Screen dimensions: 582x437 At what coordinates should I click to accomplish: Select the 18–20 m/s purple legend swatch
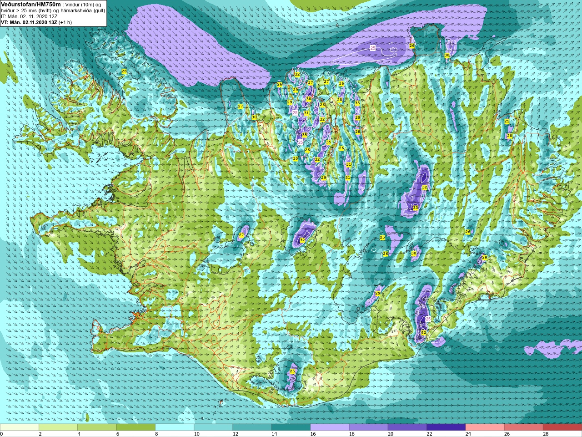(369, 427)
